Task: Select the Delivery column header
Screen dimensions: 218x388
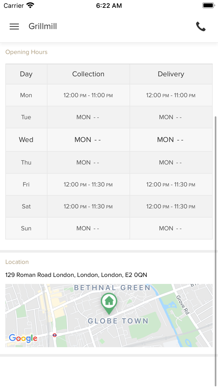Action: click(171, 74)
